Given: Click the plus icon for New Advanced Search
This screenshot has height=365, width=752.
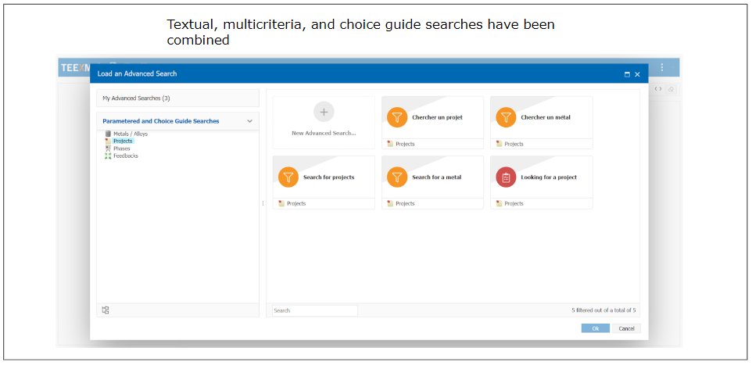Looking at the screenshot, I should pyautogui.click(x=324, y=112).
